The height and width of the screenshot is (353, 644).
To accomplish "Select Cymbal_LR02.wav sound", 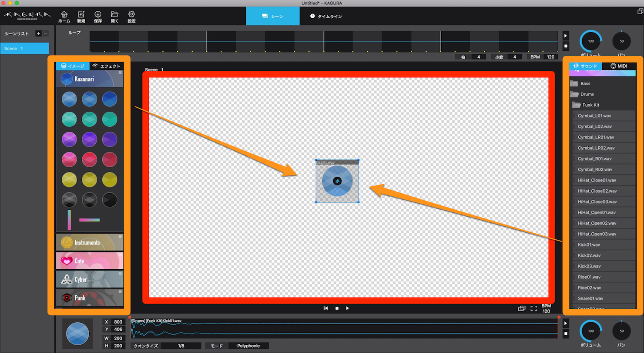I will click(x=604, y=148).
